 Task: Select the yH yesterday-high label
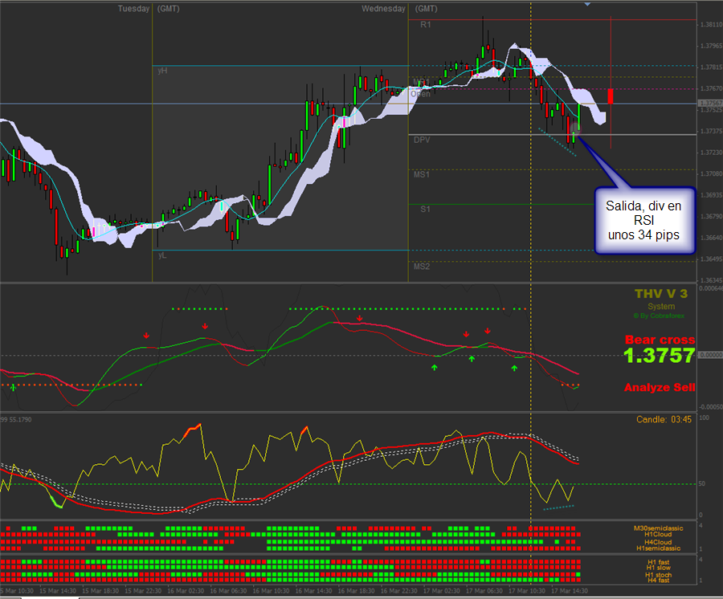coord(162,71)
